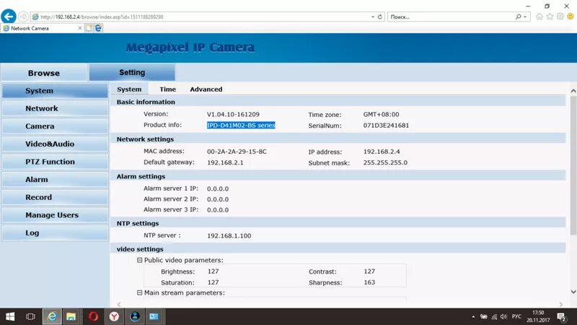The image size is (577, 325).
Task: Open the Alarm sidebar section
Action: [x=55, y=179]
